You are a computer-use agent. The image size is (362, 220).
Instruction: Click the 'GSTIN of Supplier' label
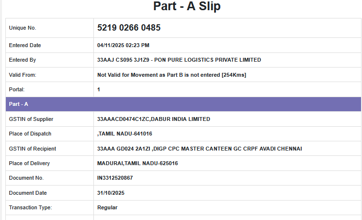tap(31, 119)
